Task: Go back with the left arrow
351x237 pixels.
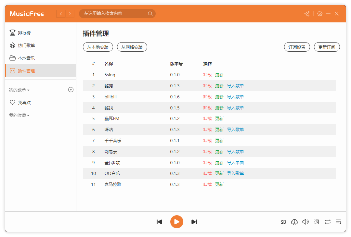Action: click(x=61, y=14)
